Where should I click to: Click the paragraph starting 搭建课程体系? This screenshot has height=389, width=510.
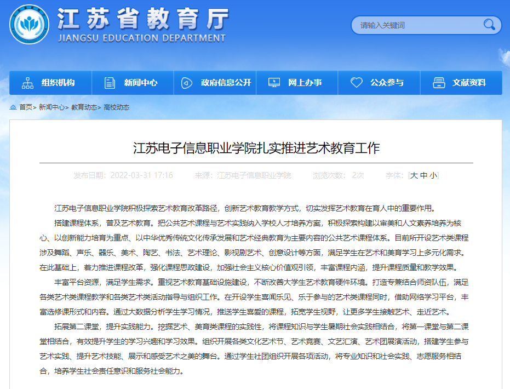tap(254, 245)
